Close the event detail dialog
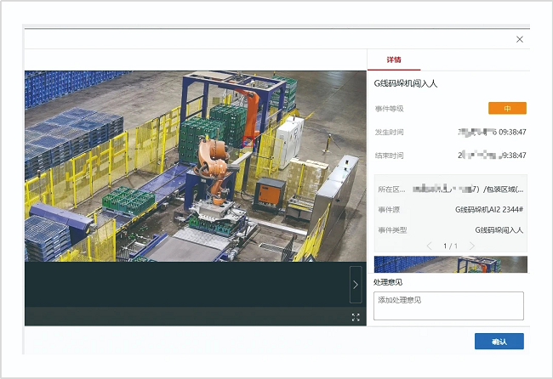553x379 pixels. [x=520, y=39]
